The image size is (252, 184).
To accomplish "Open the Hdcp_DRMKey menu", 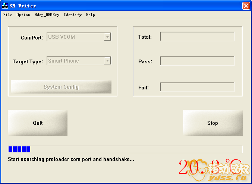I will click(x=47, y=15).
